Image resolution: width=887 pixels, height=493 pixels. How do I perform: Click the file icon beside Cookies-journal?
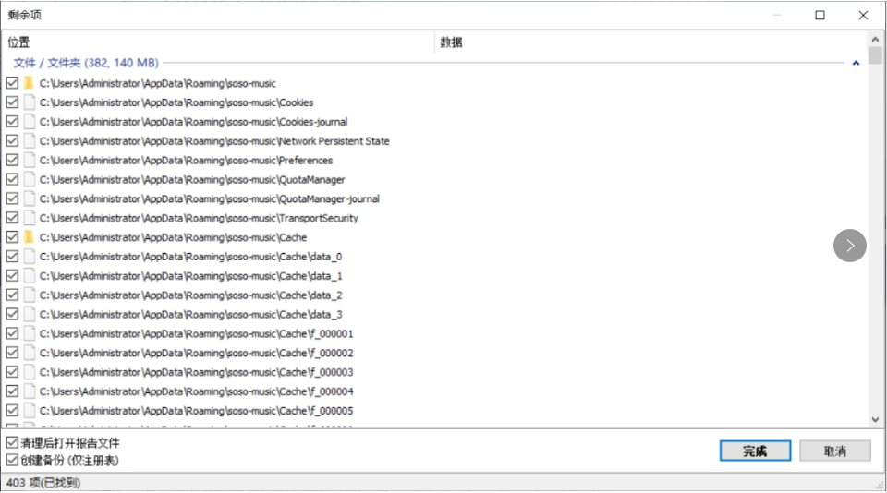(30, 122)
